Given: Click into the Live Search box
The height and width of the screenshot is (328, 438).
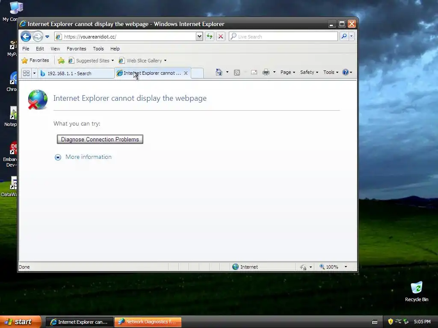Looking at the screenshot, I should pos(283,37).
